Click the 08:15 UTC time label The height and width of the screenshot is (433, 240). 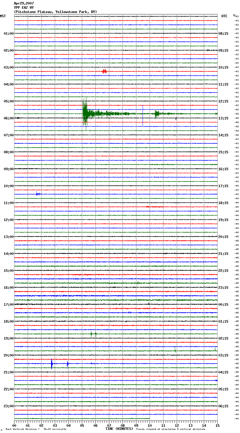[223, 34]
